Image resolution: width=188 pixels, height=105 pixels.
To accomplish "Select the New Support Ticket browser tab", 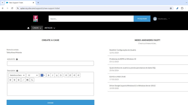I will 20,3.
